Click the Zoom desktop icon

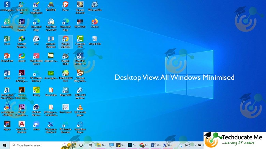(36, 125)
